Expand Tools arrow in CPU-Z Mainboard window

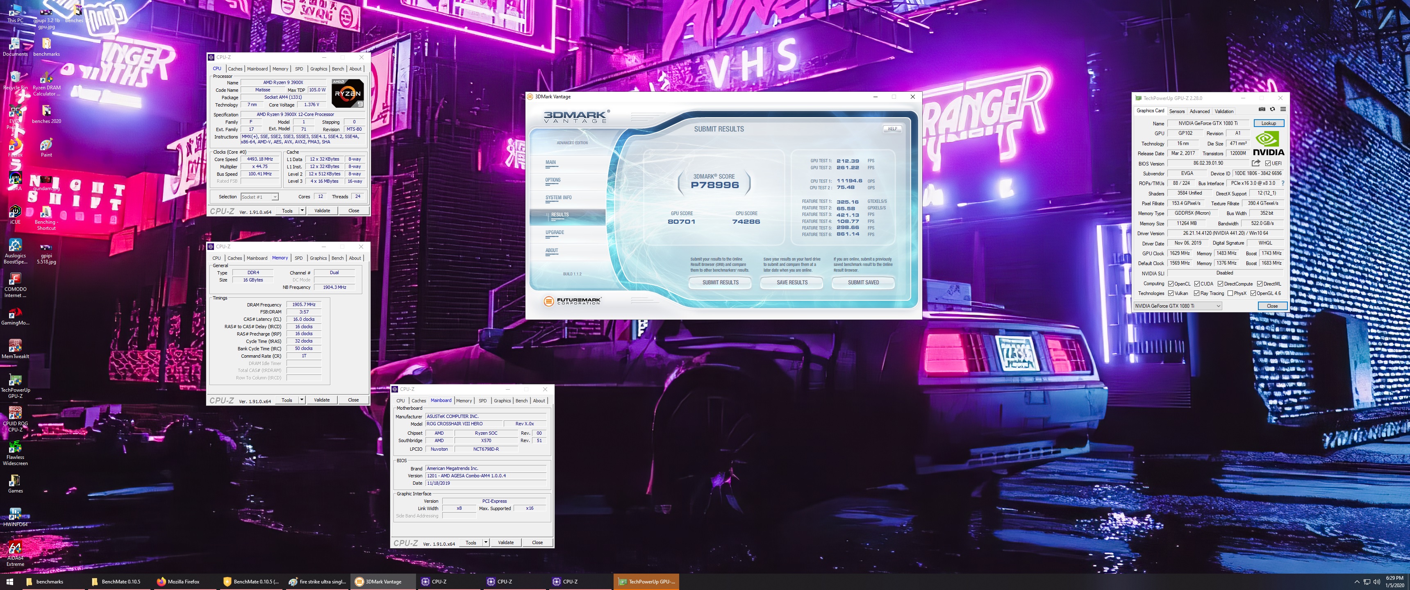tap(486, 543)
